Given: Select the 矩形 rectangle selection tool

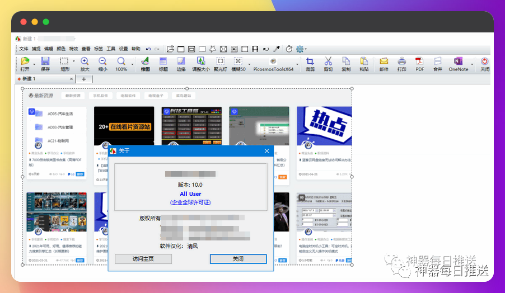Looking at the screenshot, I should (x=64, y=64).
